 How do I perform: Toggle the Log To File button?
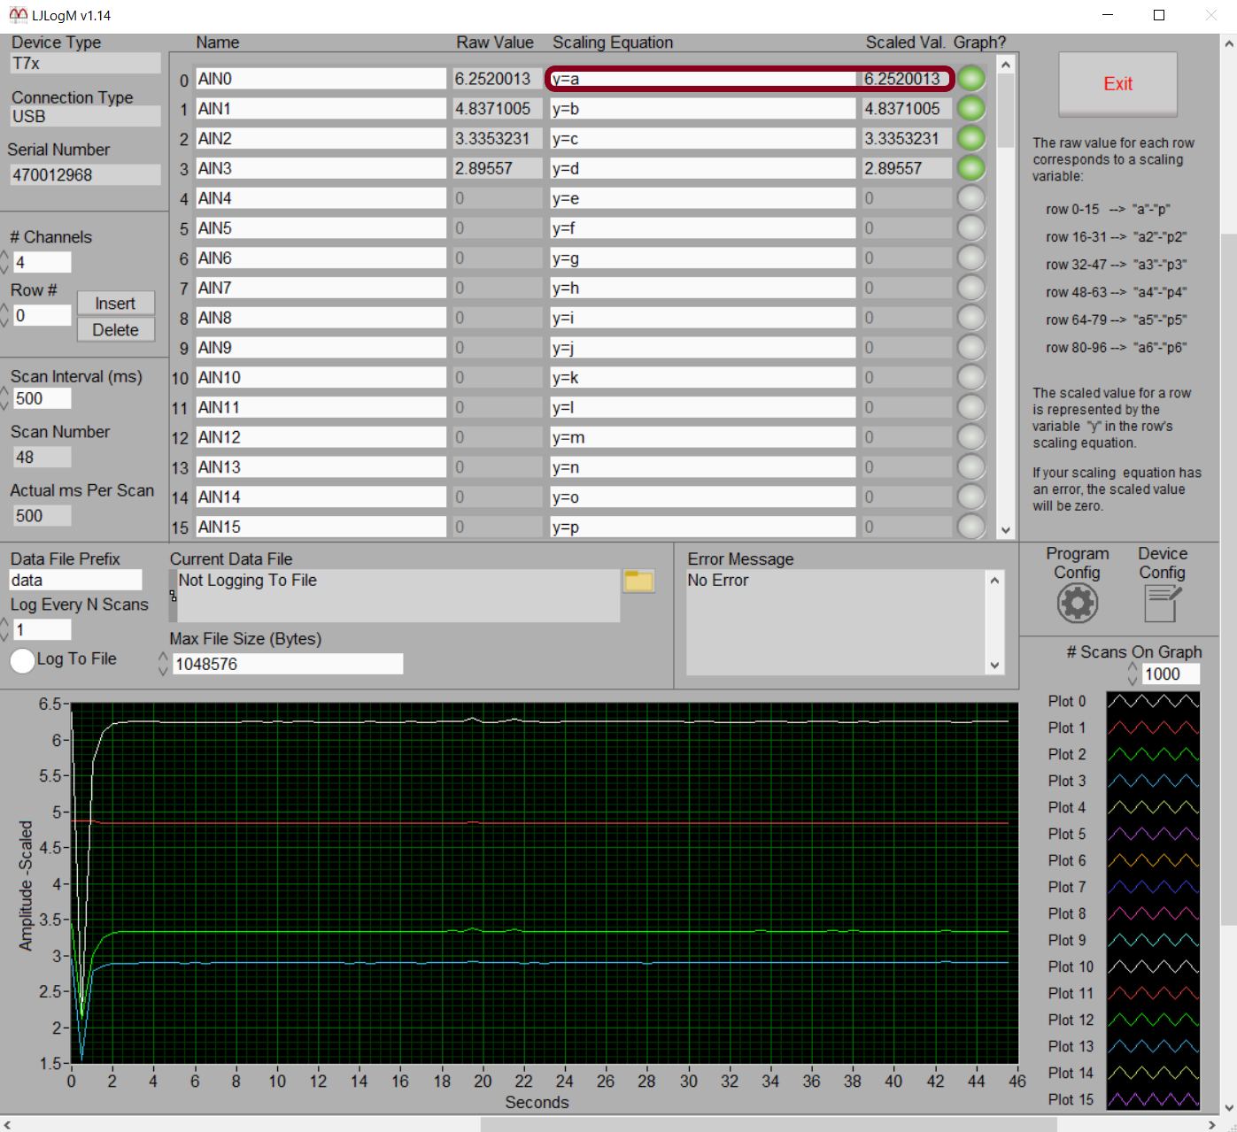click(22, 660)
